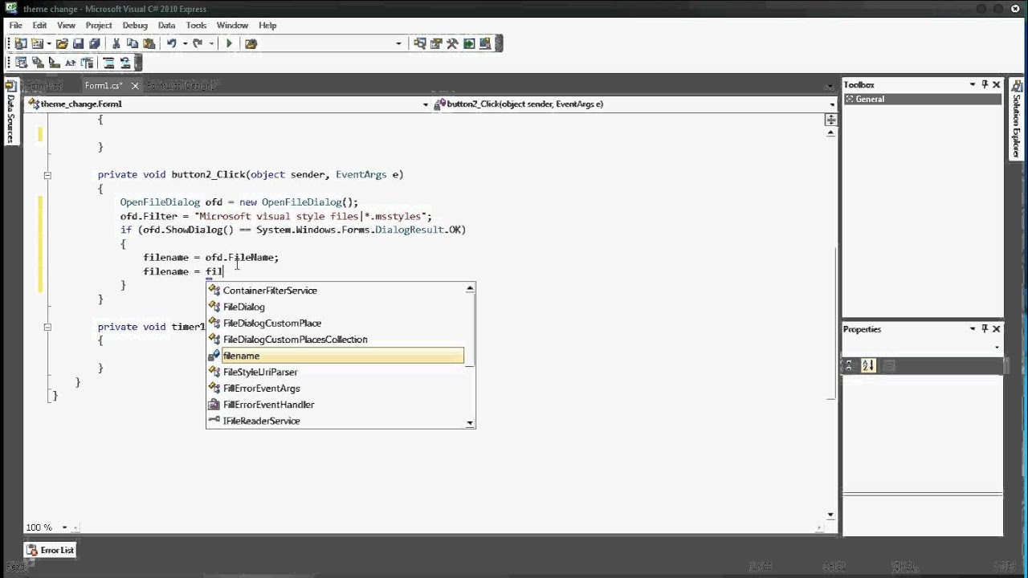This screenshot has height=578, width=1028.
Task: Click the Add New Item toolbar icon
Action: tap(37, 44)
